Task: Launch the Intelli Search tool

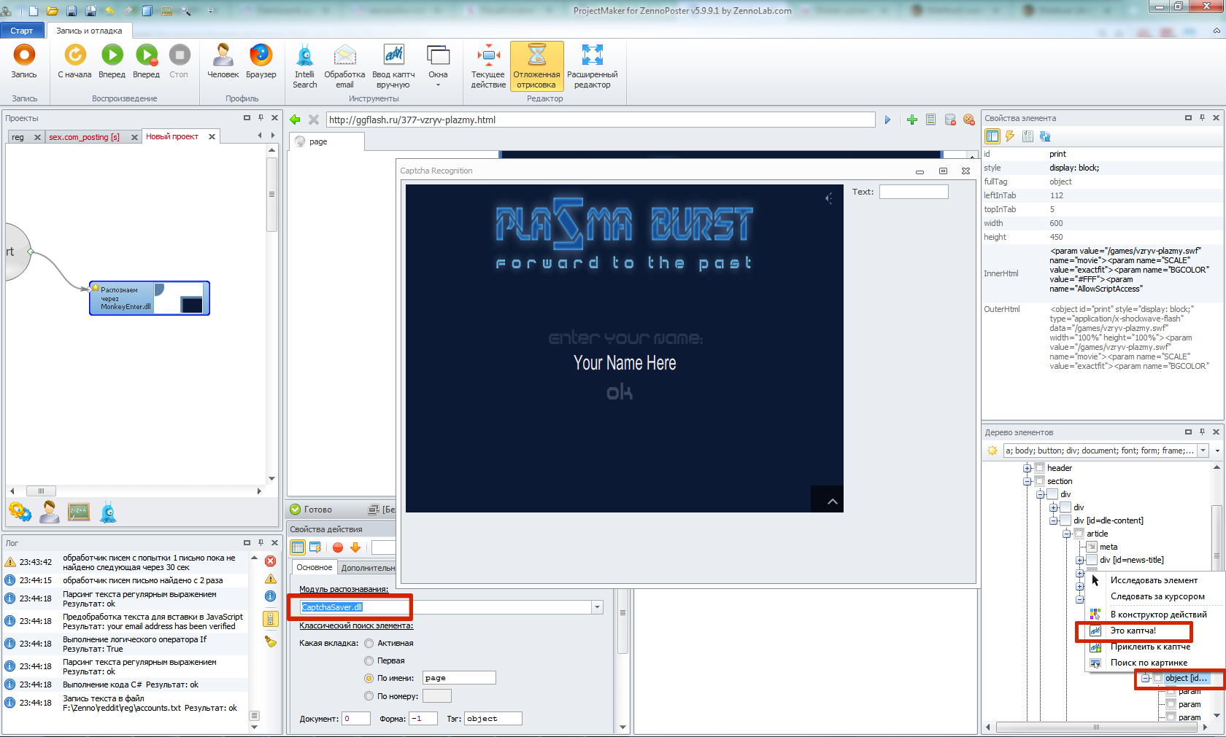Action: [x=305, y=66]
